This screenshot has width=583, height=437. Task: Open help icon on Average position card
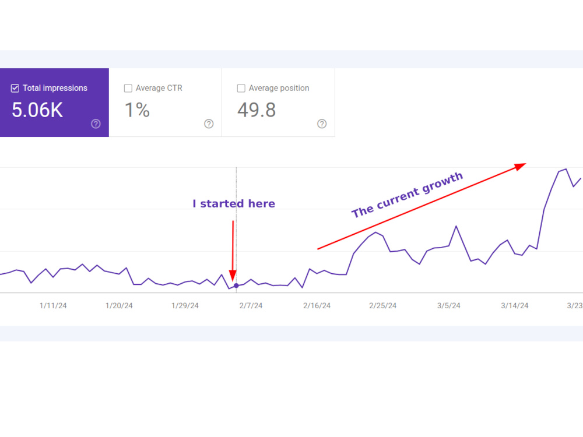click(322, 124)
